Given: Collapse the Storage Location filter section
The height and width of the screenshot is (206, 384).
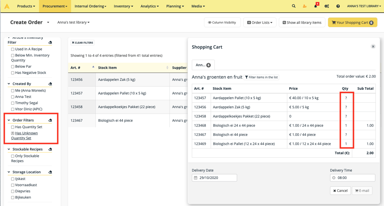Looking at the screenshot, I should click(9, 172).
